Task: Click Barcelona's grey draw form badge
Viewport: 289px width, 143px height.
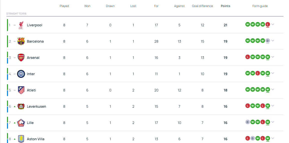Action: tap(267, 41)
